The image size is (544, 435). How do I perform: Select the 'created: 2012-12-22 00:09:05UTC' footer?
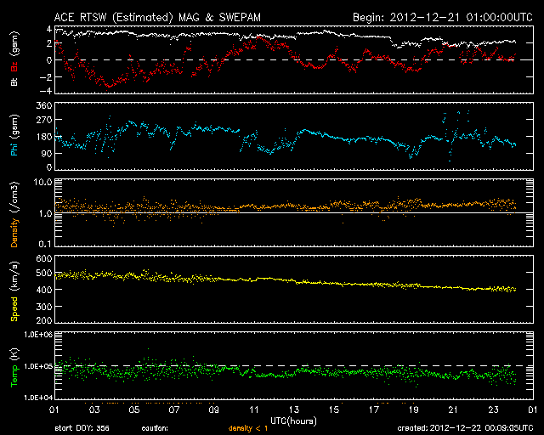point(465,428)
